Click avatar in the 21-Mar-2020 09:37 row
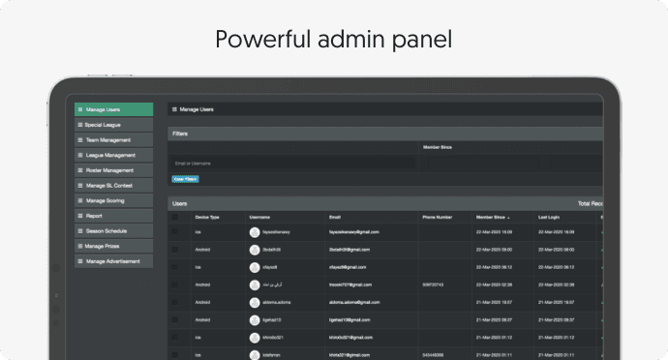Screen dimensions: 668x360 255,320
